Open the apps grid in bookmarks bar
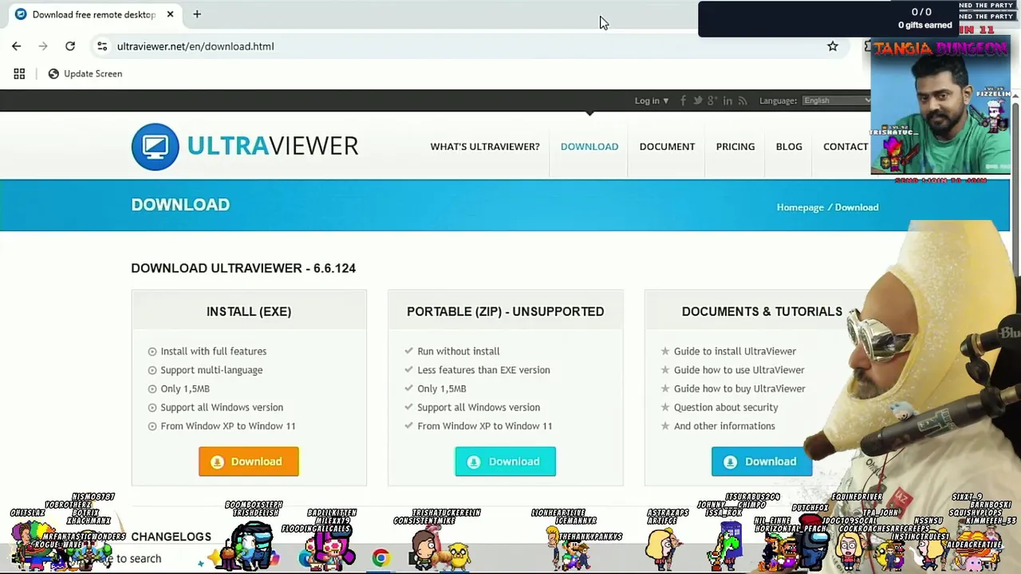This screenshot has height=574, width=1021. coord(19,73)
